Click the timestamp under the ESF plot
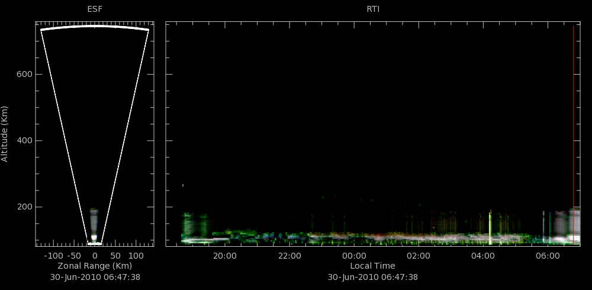This screenshot has height=290, width=592. (95, 277)
